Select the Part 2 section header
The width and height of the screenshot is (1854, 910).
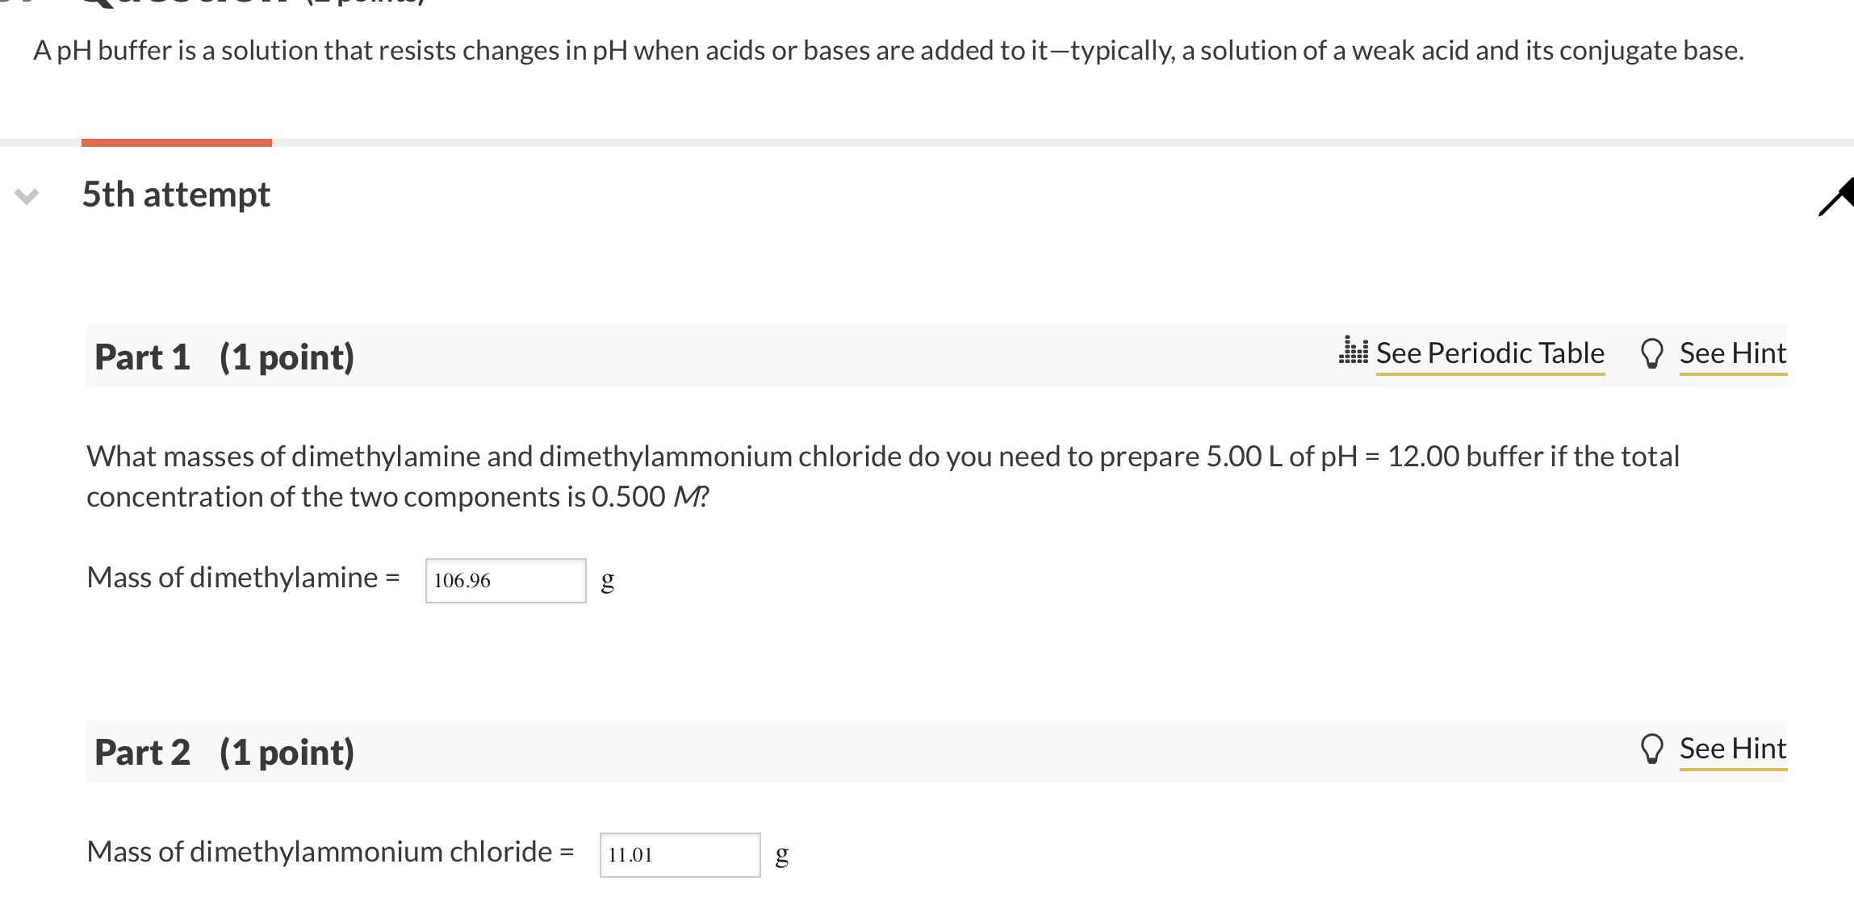pos(224,751)
